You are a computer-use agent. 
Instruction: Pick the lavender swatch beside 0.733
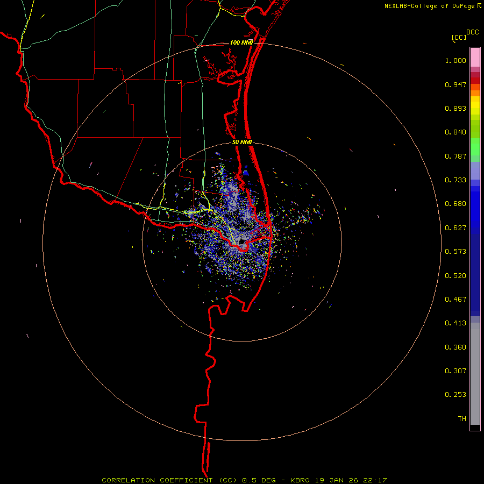(475, 171)
